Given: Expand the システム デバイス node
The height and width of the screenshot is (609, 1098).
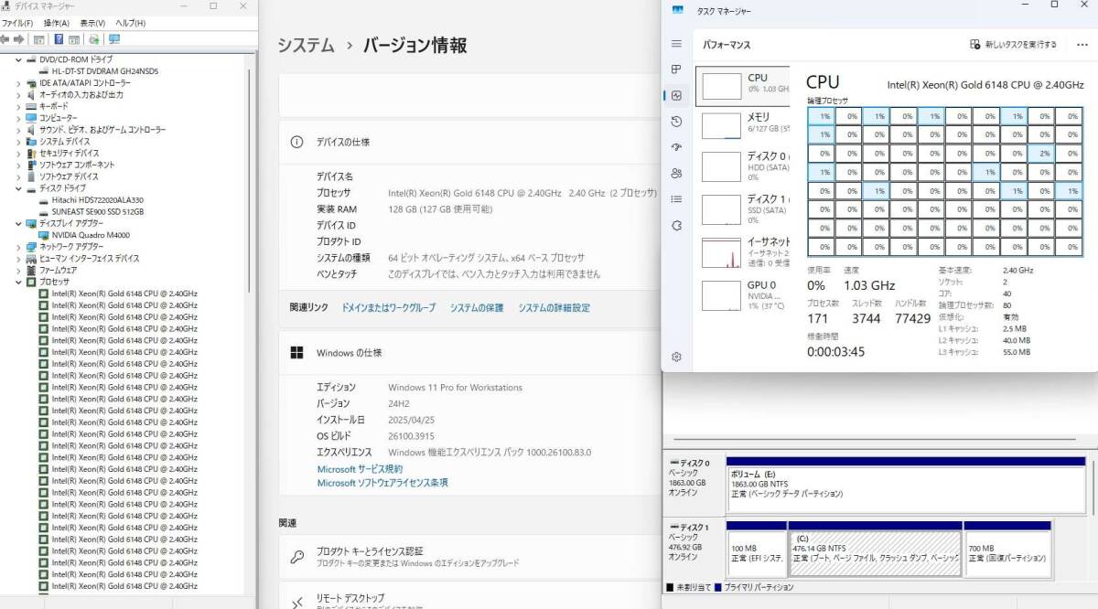Looking at the screenshot, I should 18,142.
